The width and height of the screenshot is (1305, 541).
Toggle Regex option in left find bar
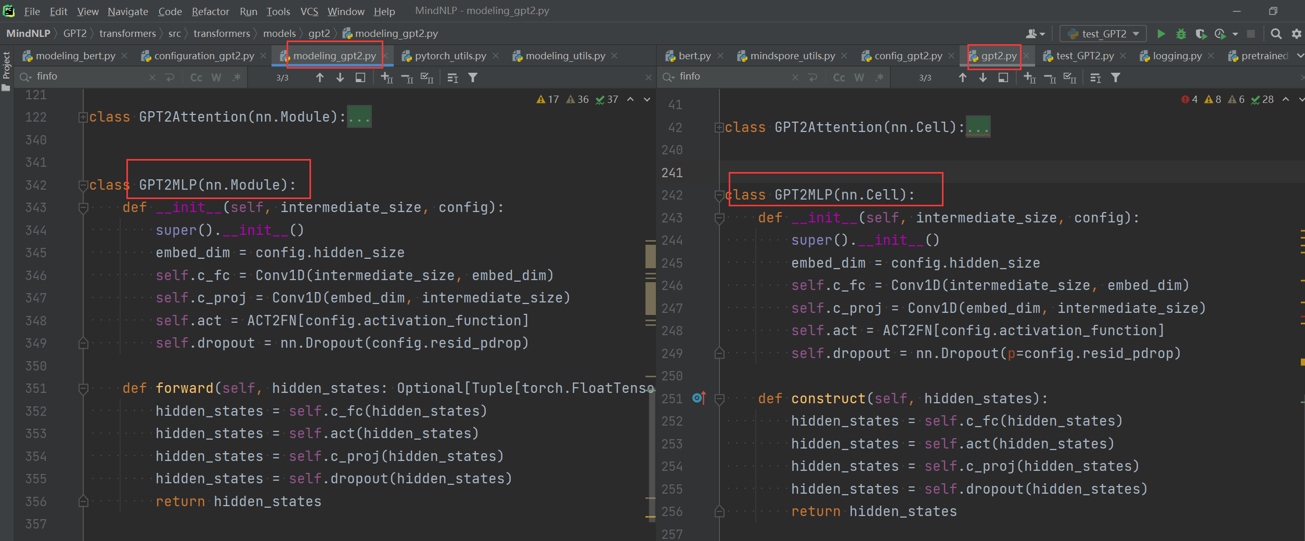pos(237,77)
